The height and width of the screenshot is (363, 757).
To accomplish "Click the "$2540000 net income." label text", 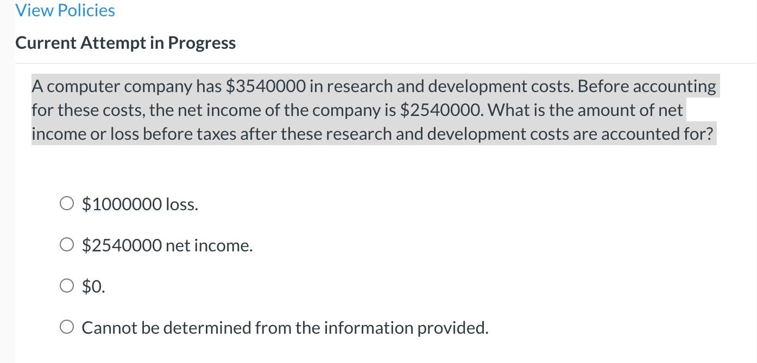I will [167, 245].
